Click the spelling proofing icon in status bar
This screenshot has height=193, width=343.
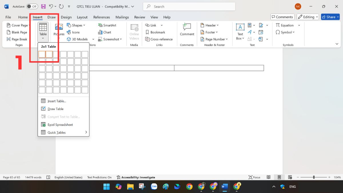click(x=48, y=177)
